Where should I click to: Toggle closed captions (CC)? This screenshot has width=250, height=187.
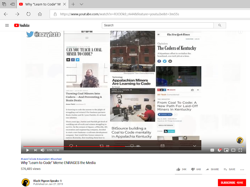pyautogui.click(x=212, y=150)
